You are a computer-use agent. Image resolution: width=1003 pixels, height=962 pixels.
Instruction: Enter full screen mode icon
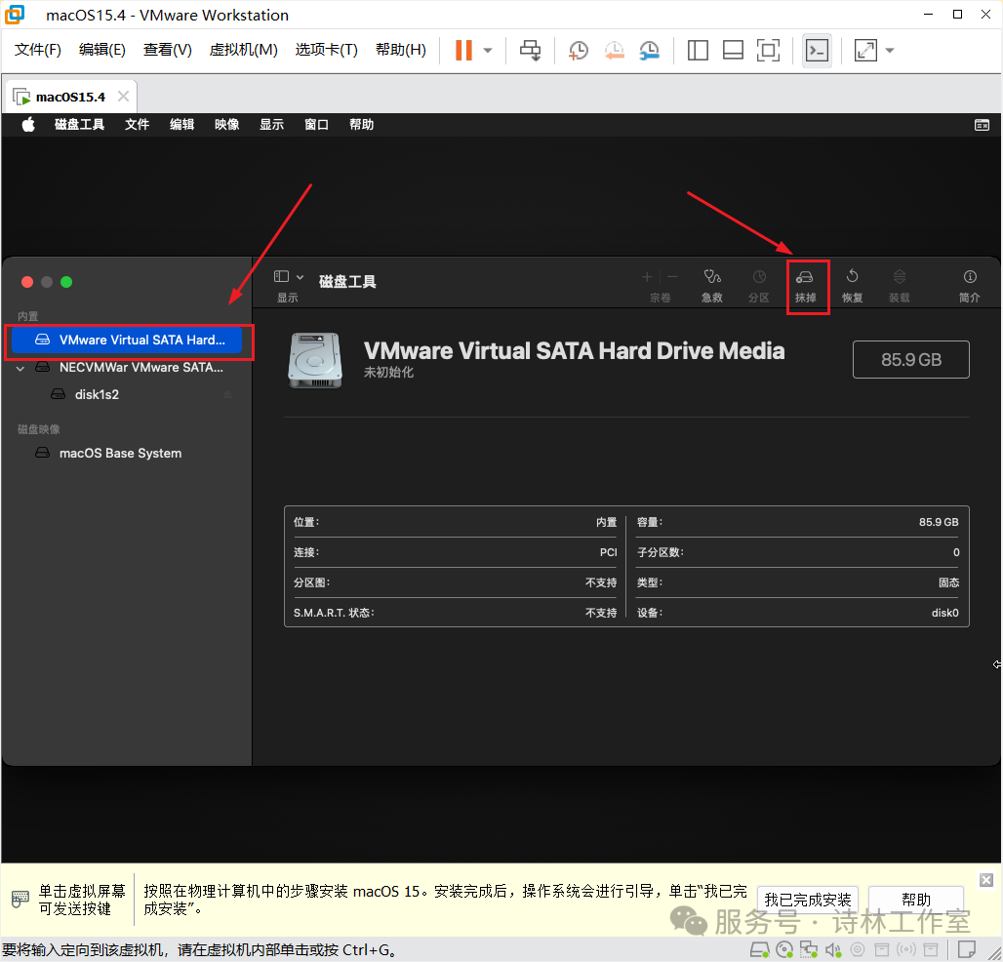(x=768, y=51)
